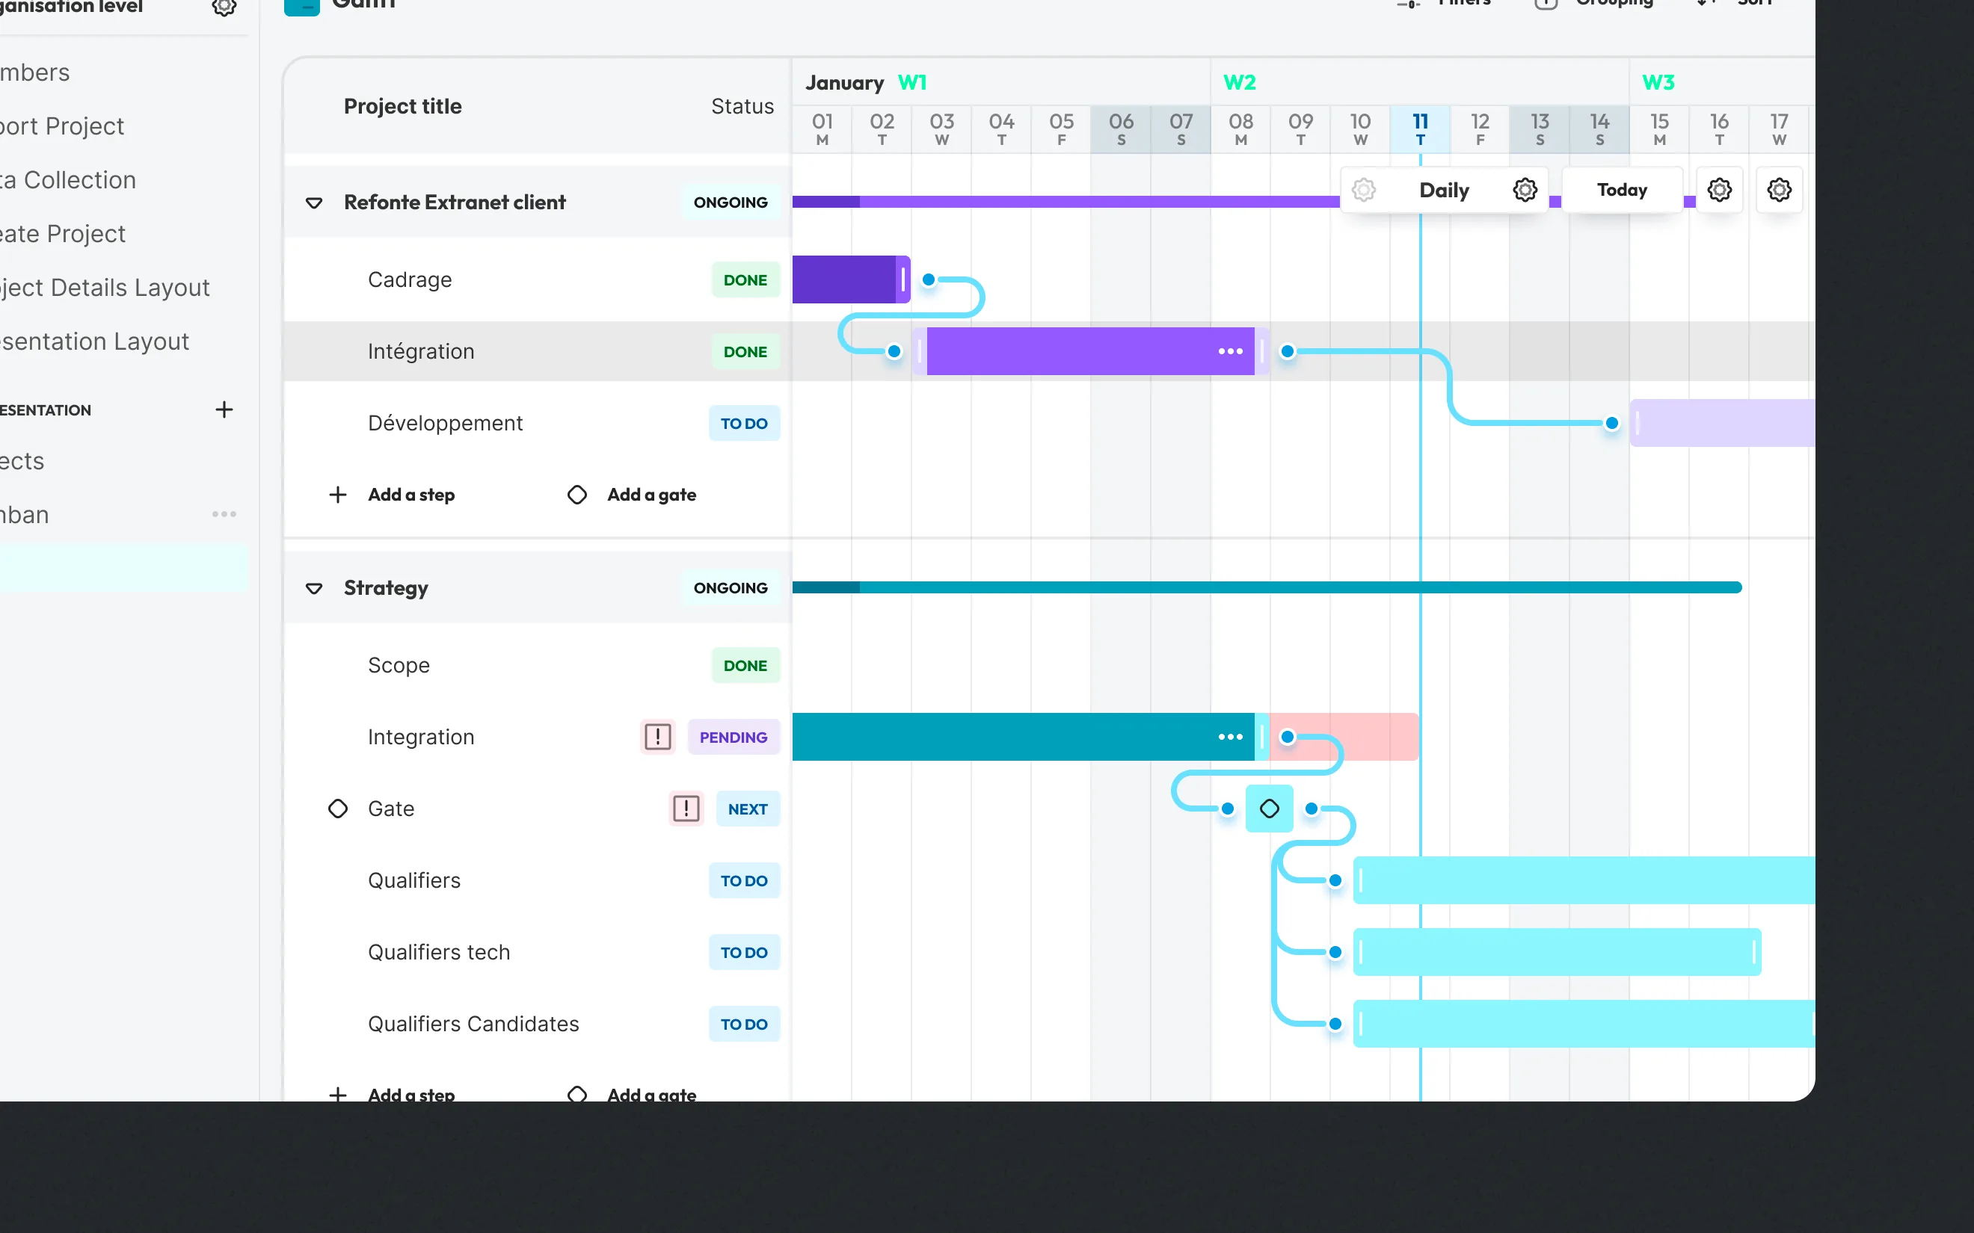Click the Qualifiers bar's start connector dot
The height and width of the screenshot is (1233, 1974).
[1335, 881]
